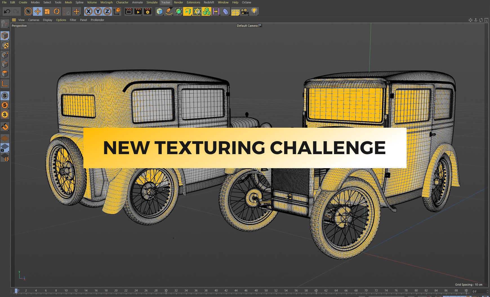Open the Bend deformer flyout
The height and width of the screenshot is (297, 490).
(226, 12)
